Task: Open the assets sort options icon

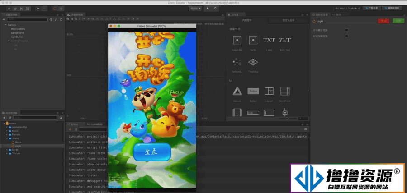Action: pos(10,118)
